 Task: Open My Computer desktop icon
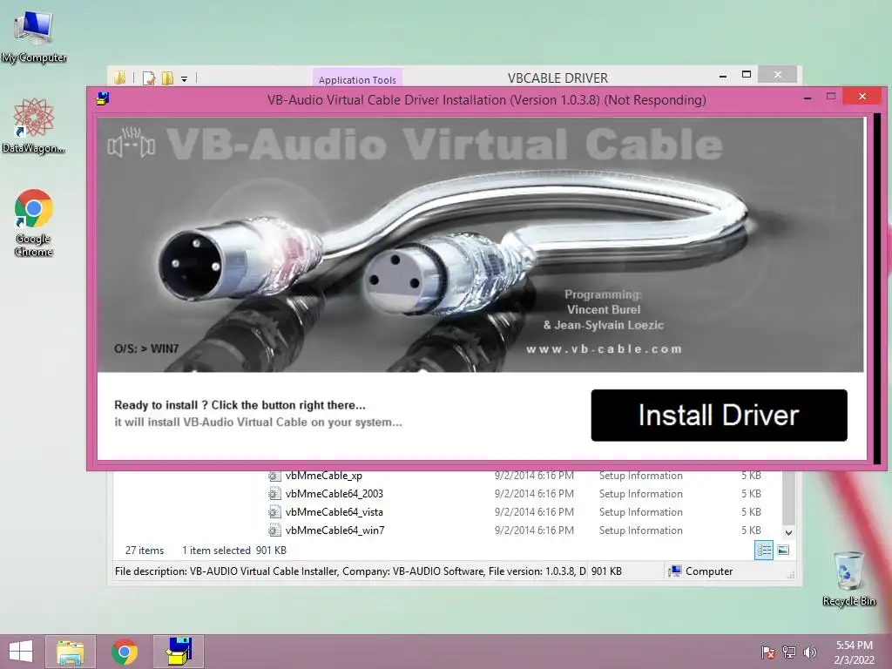34,37
